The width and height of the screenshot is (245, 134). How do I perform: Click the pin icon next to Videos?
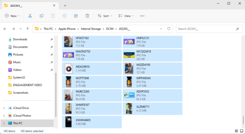(x=51, y=70)
